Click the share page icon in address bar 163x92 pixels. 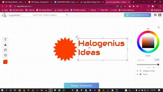pyautogui.click(x=121, y=6)
